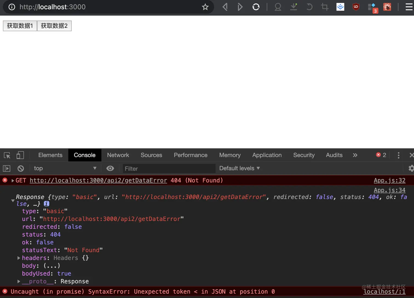Select the redirected: false property line
The width and height of the screenshot is (414, 298).
[52, 227]
